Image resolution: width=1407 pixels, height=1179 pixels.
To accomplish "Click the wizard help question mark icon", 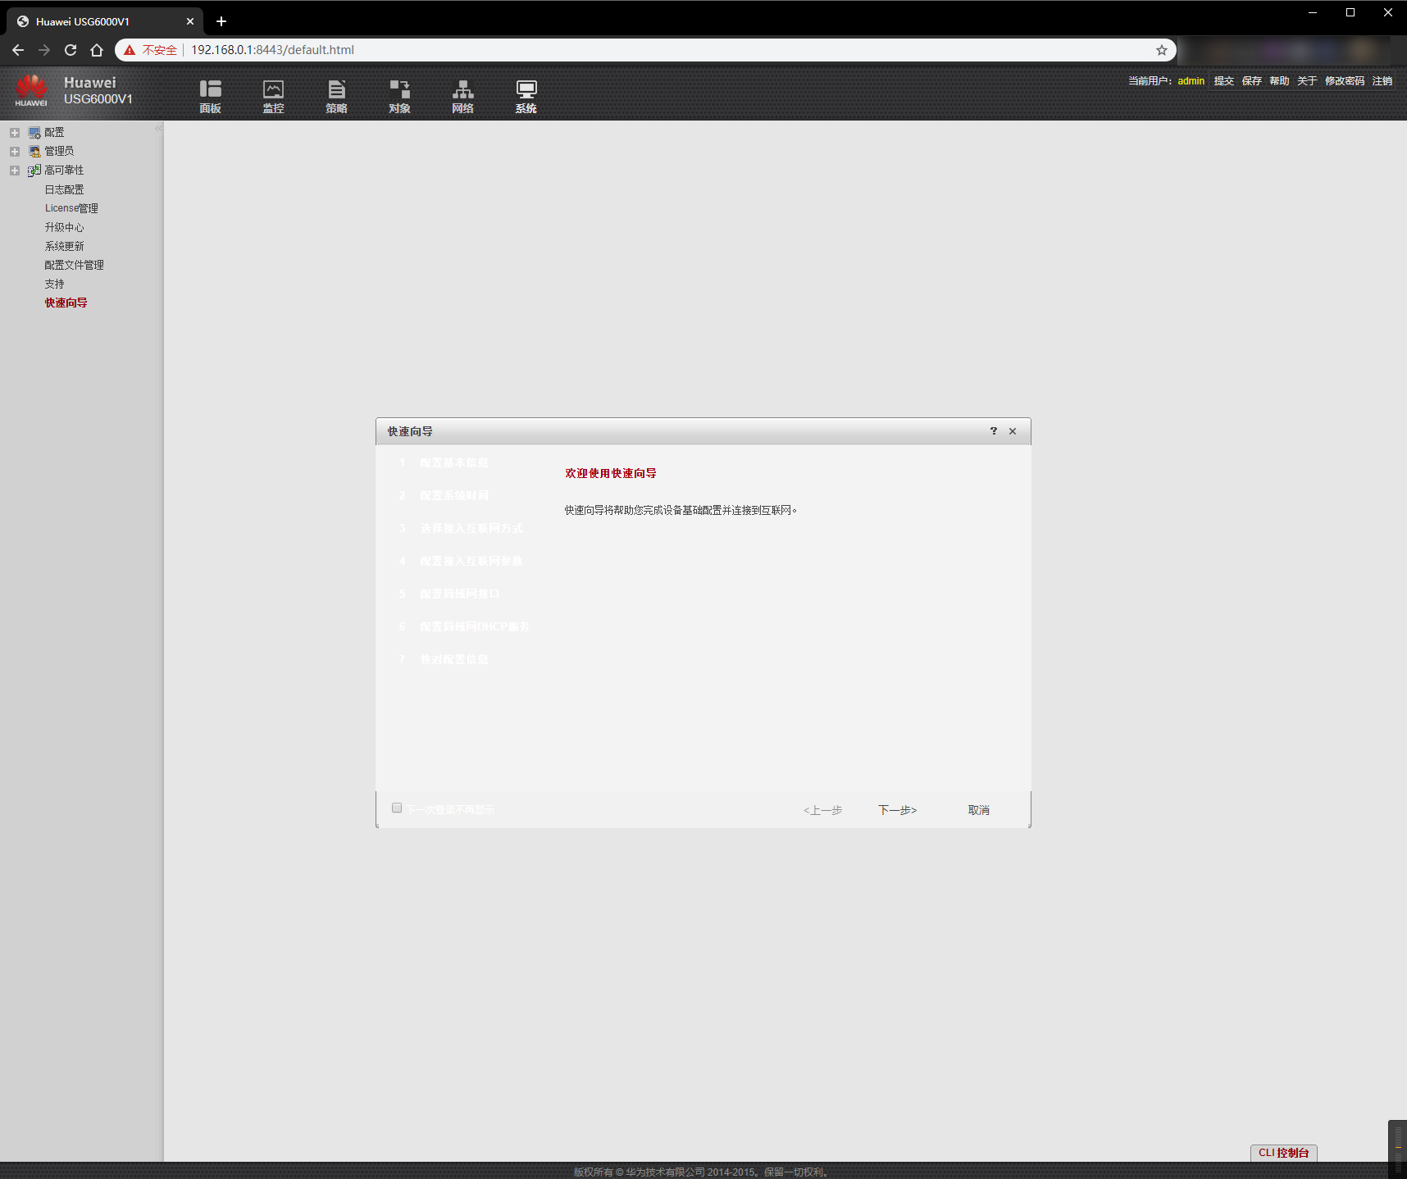I will [x=993, y=431].
